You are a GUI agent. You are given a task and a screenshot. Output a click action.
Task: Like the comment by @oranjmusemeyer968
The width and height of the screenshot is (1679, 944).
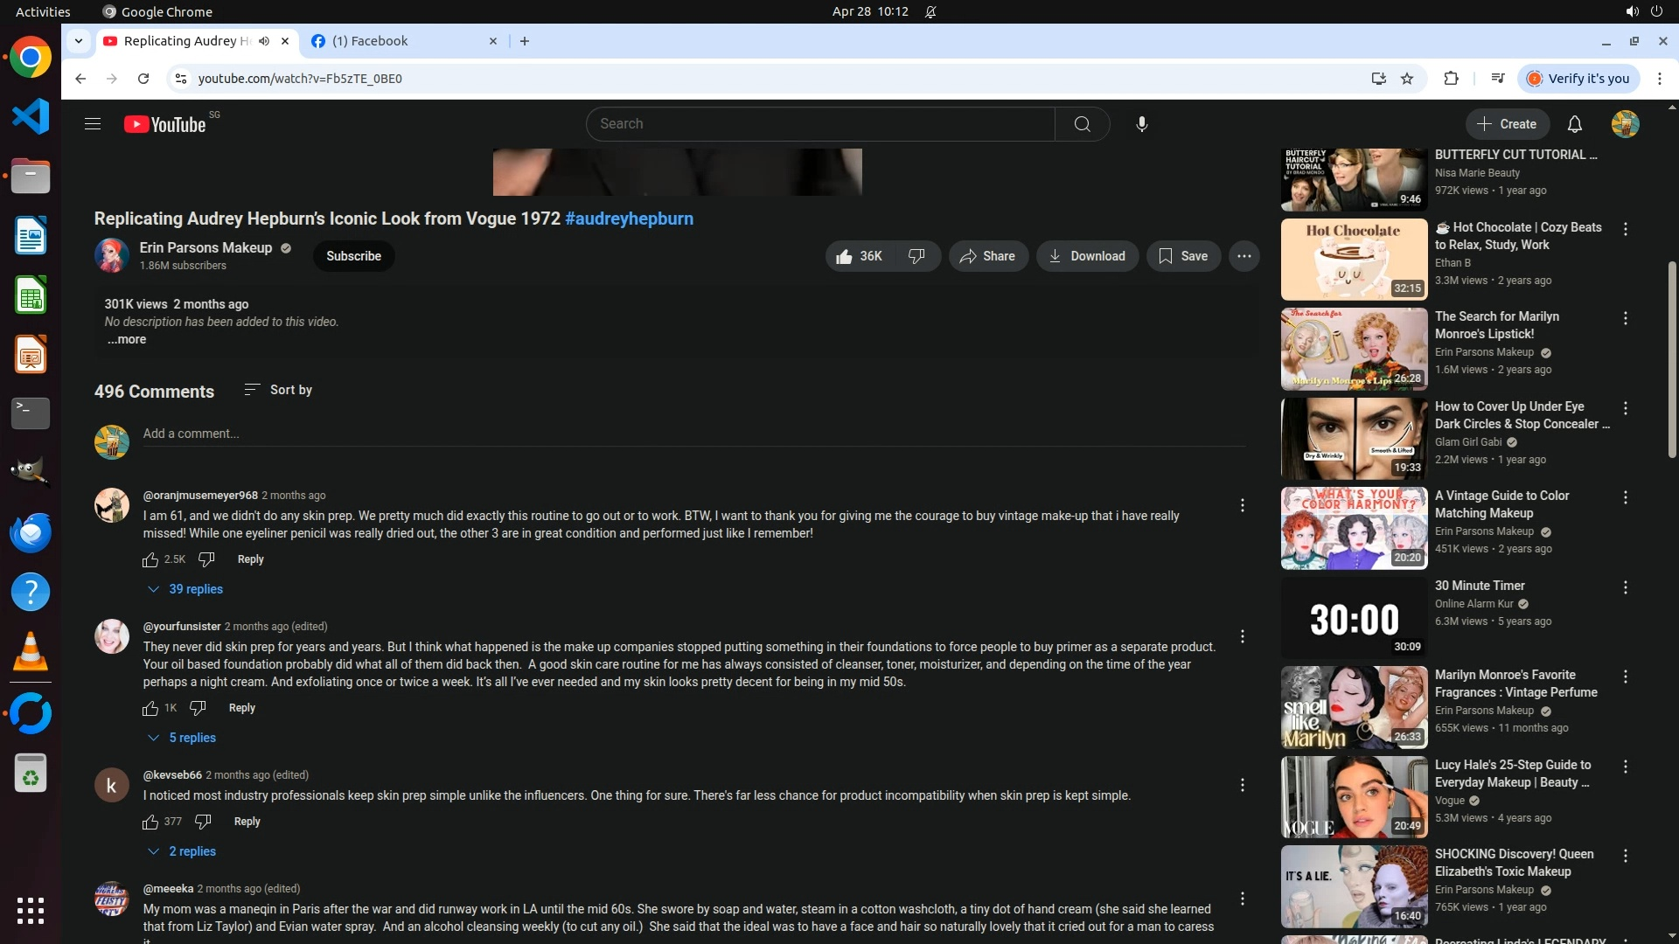(150, 559)
